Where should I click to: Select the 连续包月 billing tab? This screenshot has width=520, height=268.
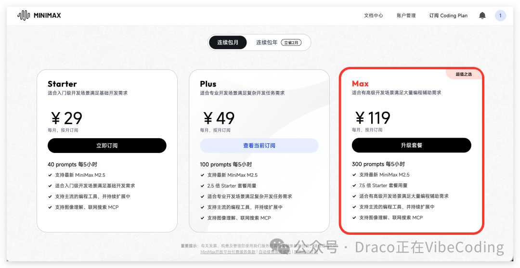pos(228,42)
